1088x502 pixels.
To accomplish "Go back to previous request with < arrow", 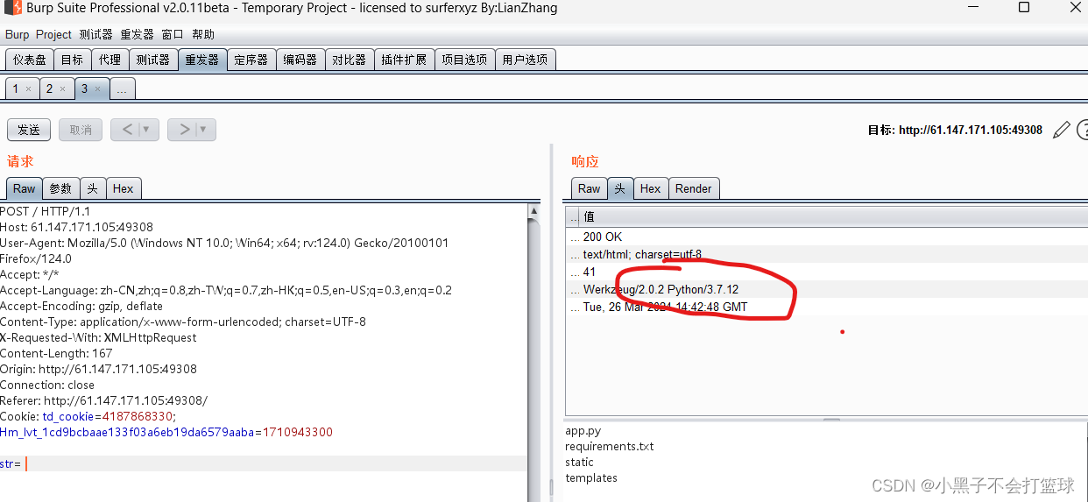I will pyautogui.click(x=127, y=130).
